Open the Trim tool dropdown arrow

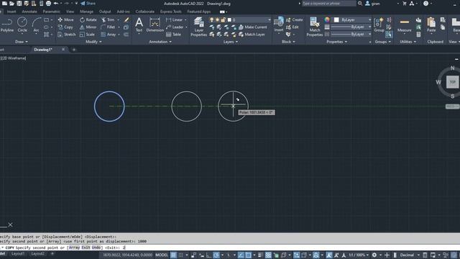118,19
